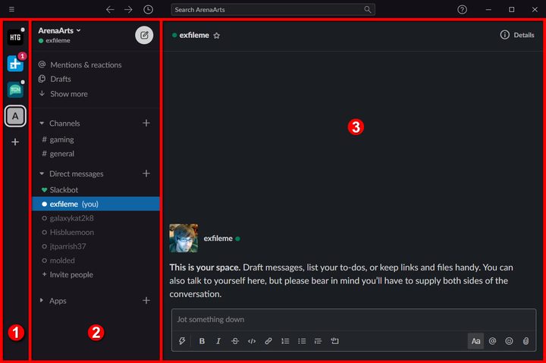
Task: Click the Search ArenaArts field
Action: pos(273,9)
